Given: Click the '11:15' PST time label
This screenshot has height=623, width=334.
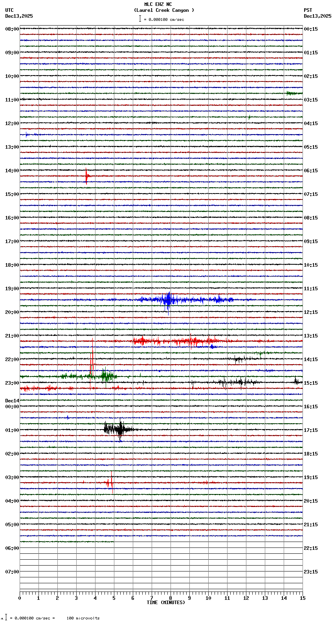Looking at the screenshot, I should pos(310,289).
